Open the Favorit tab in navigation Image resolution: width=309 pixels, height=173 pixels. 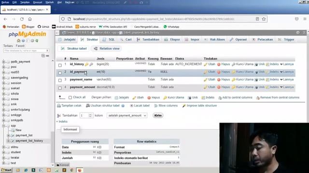point(20,46)
